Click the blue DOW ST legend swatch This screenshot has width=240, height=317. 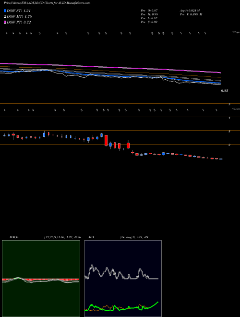[x=5, y=11]
